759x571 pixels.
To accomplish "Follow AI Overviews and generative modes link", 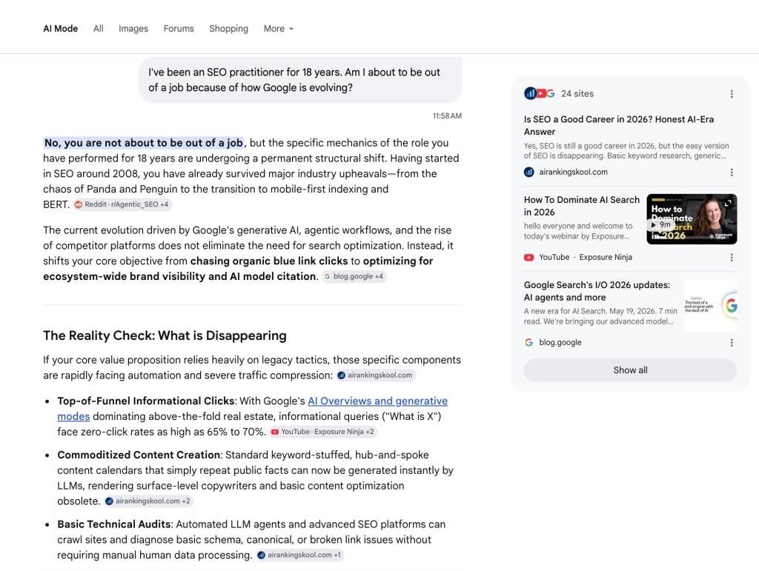I will 377,401.
